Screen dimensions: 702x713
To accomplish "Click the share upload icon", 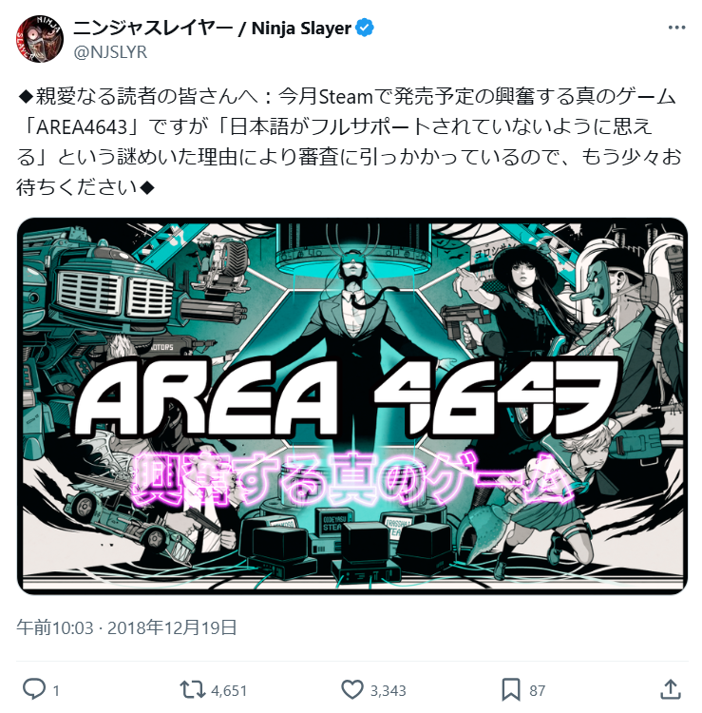I will pyautogui.click(x=671, y=689).
